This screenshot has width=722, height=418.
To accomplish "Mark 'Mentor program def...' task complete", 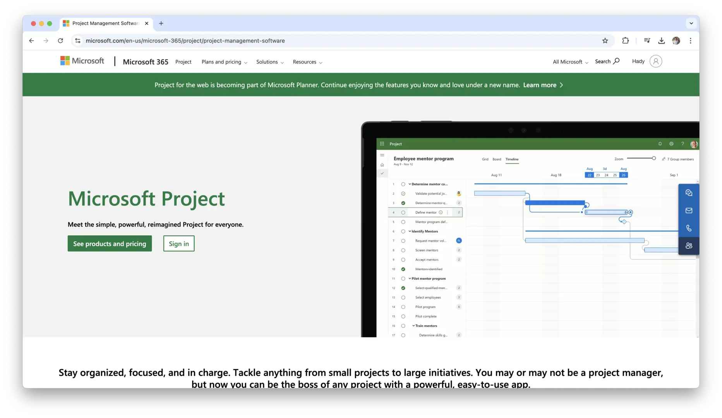I will [403, 222].
